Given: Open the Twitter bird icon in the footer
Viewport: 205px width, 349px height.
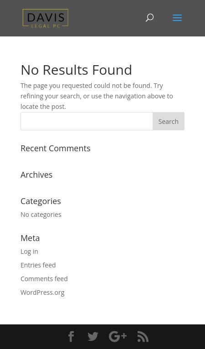Looking at the screenshot, I should pyautogui.click(x=93, y=337).
